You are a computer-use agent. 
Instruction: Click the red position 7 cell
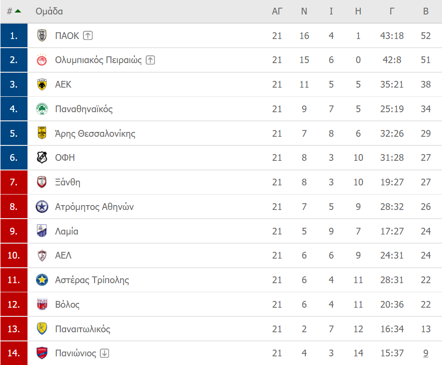(x=14, y=182)
